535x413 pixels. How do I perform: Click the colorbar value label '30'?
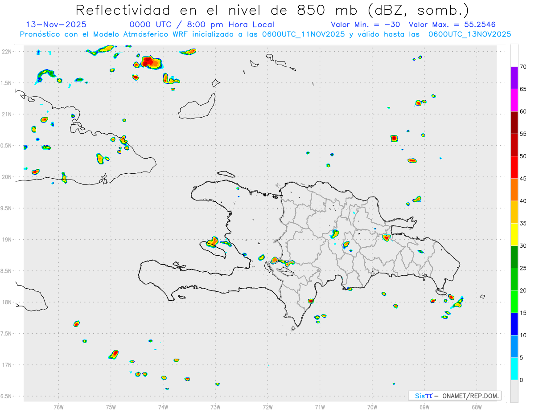click(x=523, y=246)
